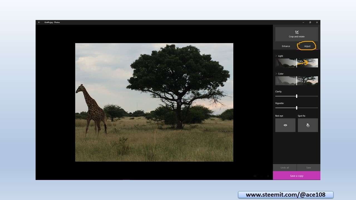Activate the Red eye tool
This screenshot has height=200, width=356.
[285, 125]
